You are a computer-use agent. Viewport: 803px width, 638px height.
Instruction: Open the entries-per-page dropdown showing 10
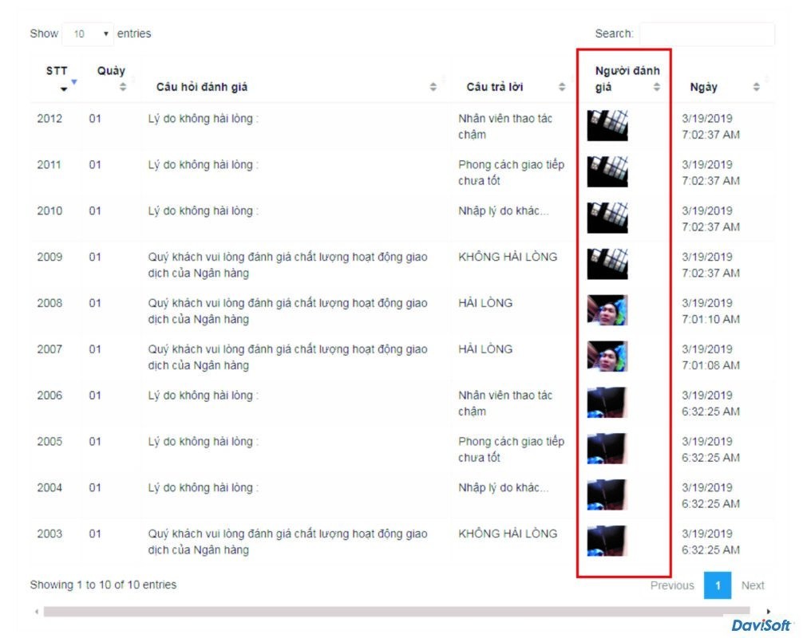pos(89,34)
